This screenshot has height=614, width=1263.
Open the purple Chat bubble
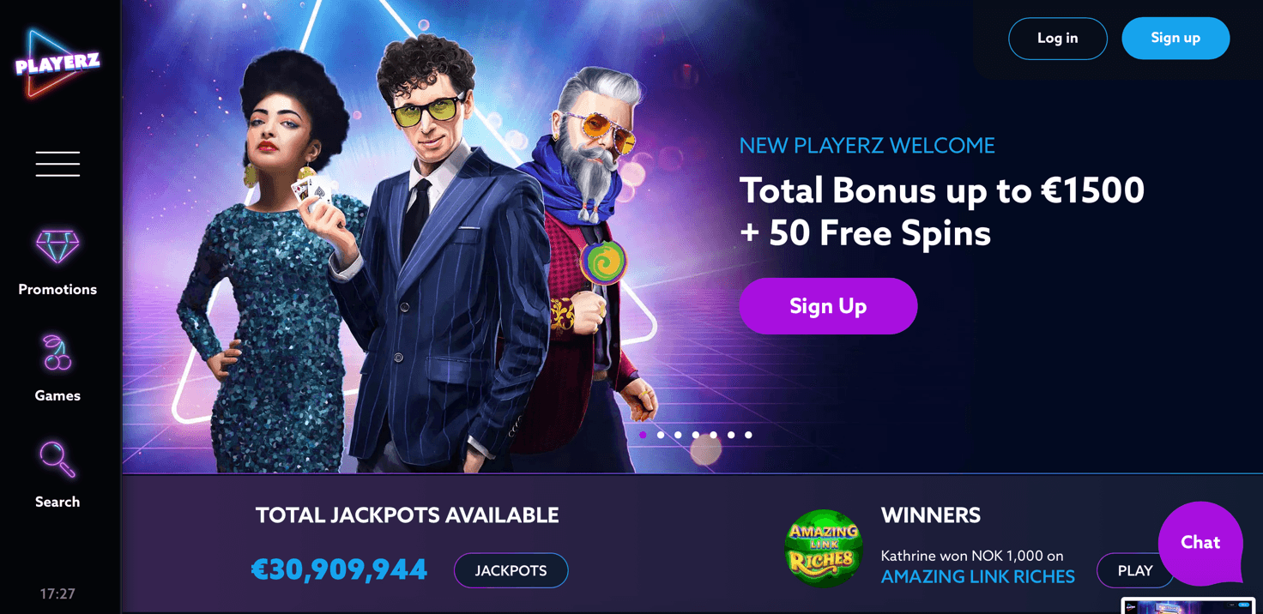1200,543
